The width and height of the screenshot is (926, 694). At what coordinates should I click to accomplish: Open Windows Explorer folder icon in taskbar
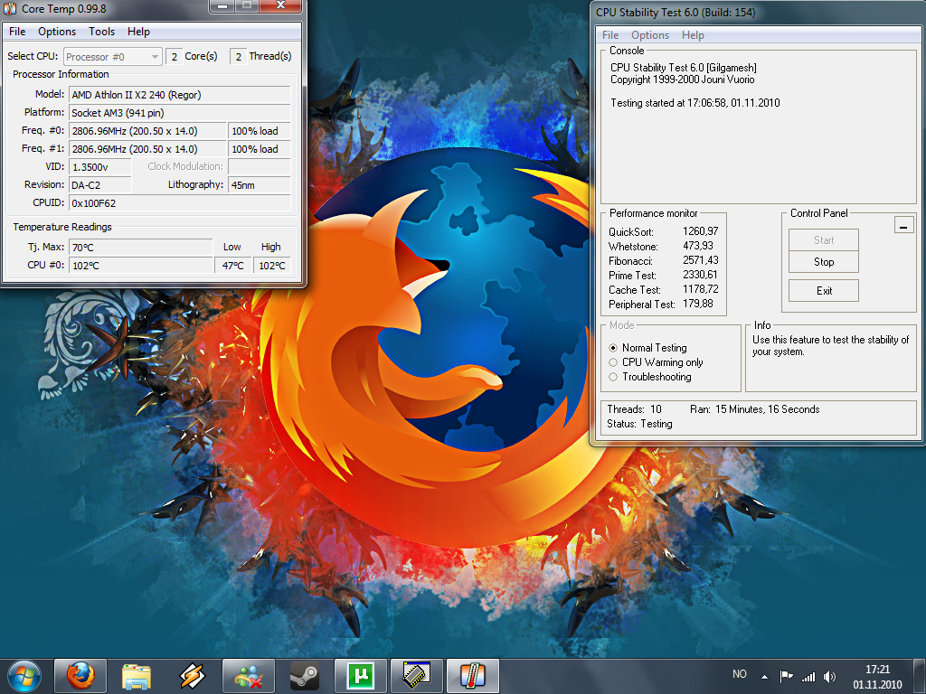point(137,676)
